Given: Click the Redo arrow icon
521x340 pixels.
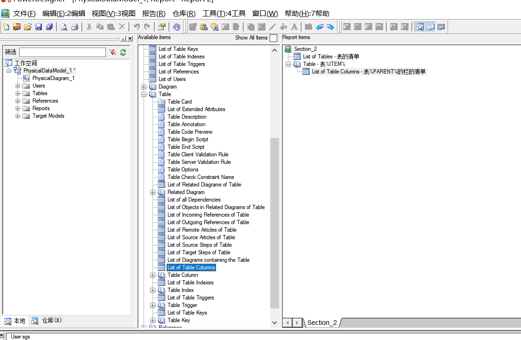Looking at the screenshot, I should (x=147, y=27).
